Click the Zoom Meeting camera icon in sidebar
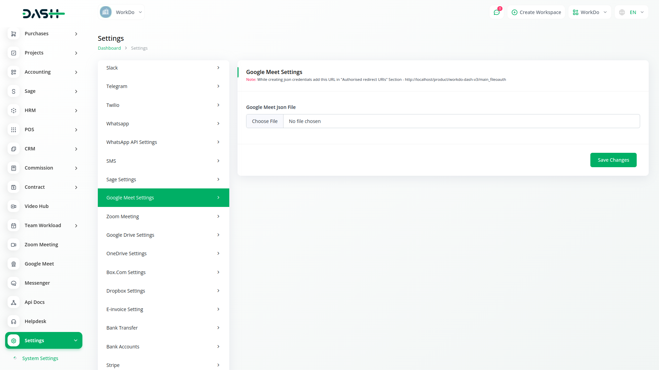 [x=14, y=245]
